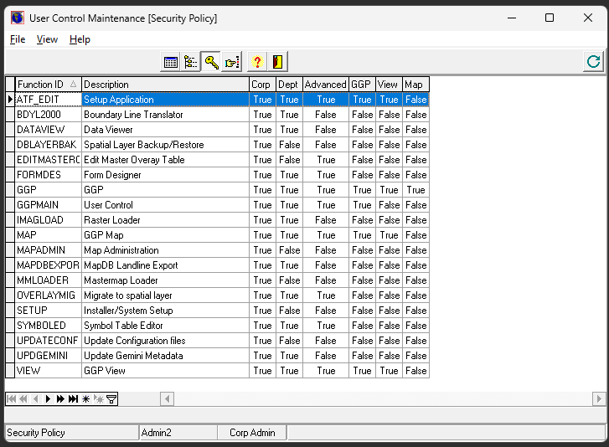Click the Advanced value in OVERLAYMIG row
The image size is (609, 447).
click(326, 295)
